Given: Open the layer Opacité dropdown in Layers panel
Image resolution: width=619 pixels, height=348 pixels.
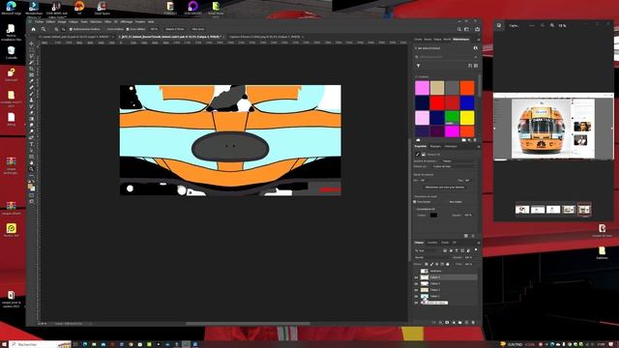Looking at the screenshot, I should [468, 257].
